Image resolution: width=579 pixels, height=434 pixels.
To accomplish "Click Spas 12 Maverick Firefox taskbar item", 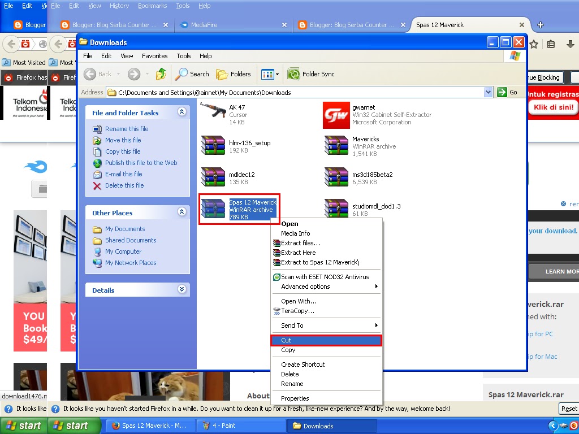I will tap(150, 426).
